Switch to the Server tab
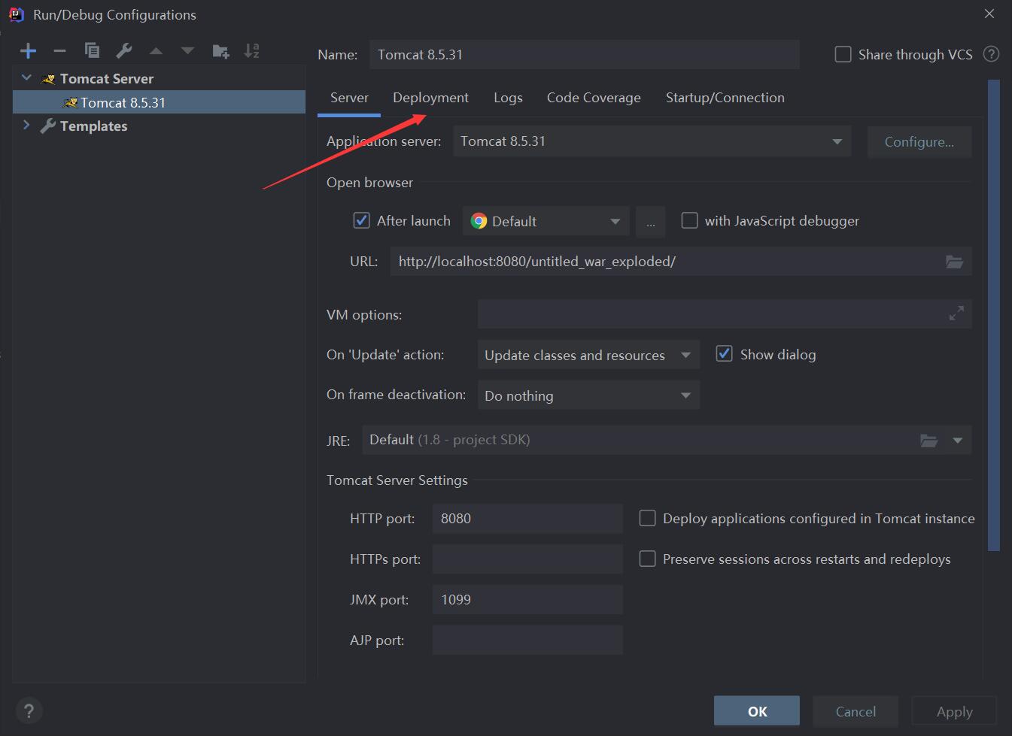Screen dimensions: 1012x736 click(349, 98)
